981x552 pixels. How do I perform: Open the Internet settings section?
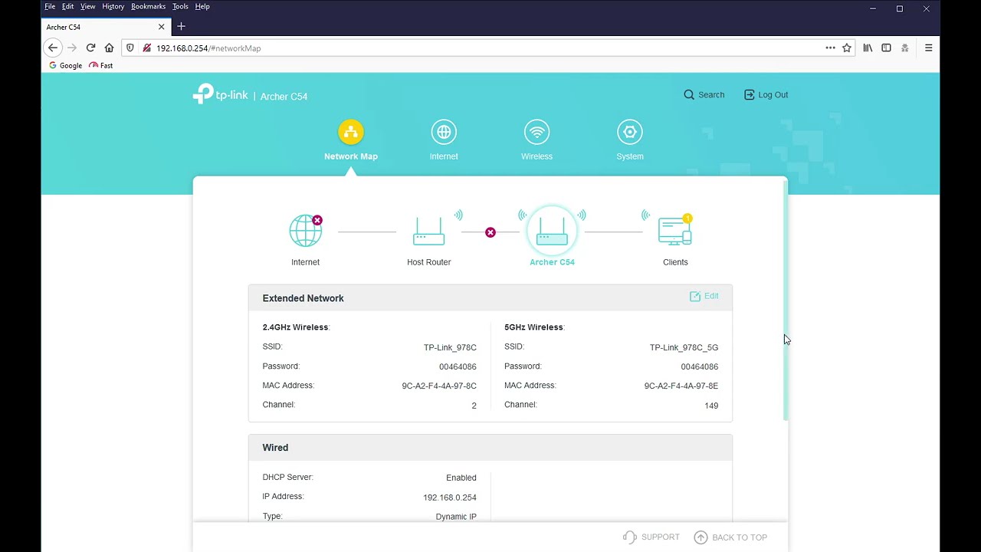444,140
